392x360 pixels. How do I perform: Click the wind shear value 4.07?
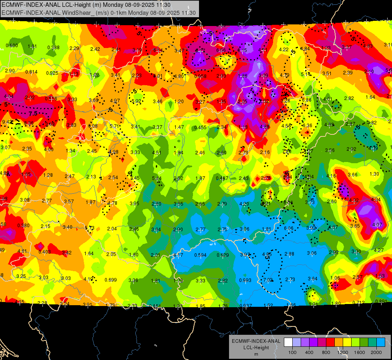coord(377,224)
